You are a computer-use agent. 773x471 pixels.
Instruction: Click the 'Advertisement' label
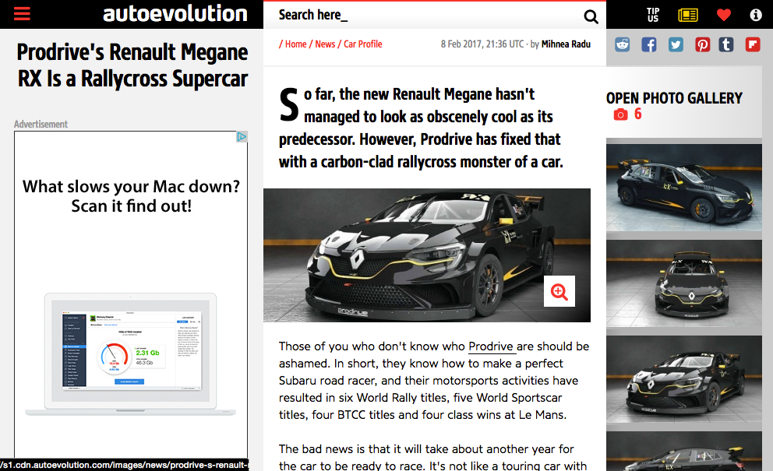[41, 124]
